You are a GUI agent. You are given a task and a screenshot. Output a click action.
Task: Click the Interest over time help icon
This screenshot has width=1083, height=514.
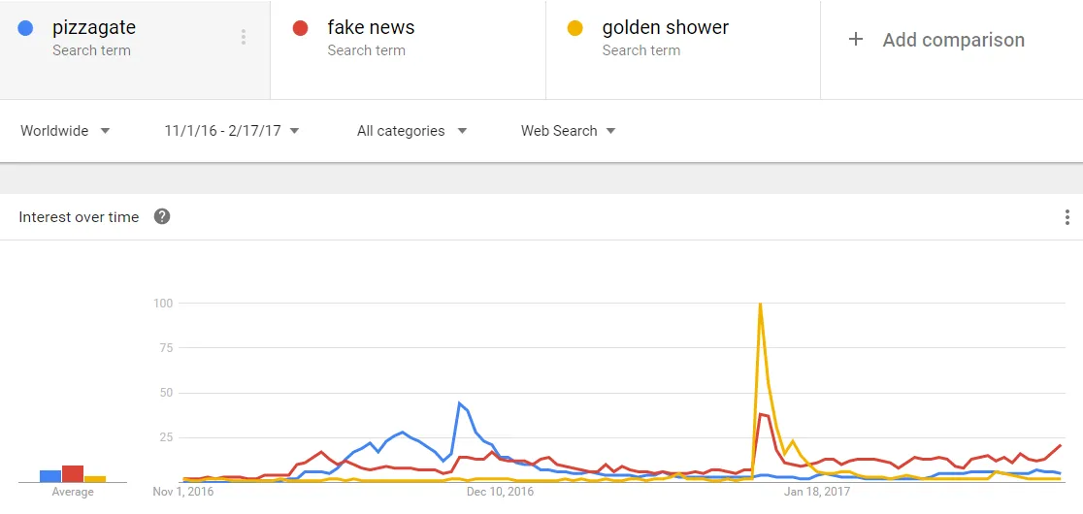162,216
